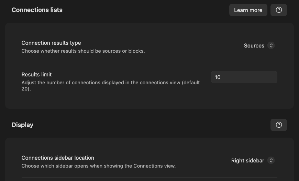Open the Right sidebar location dropdown
299x181 pixels.
point(253,160)
